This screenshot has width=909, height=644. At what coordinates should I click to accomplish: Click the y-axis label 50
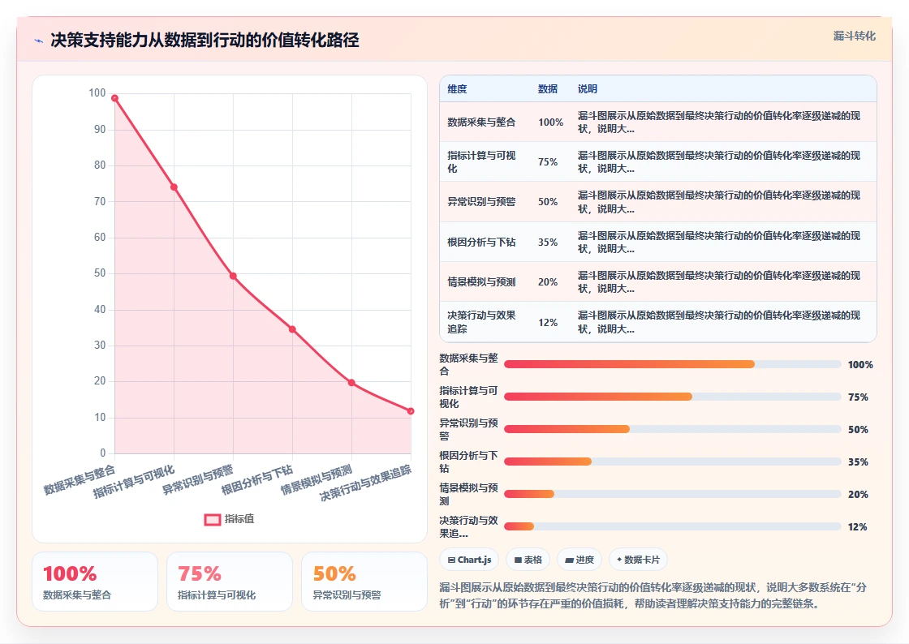tap(100, 273)
